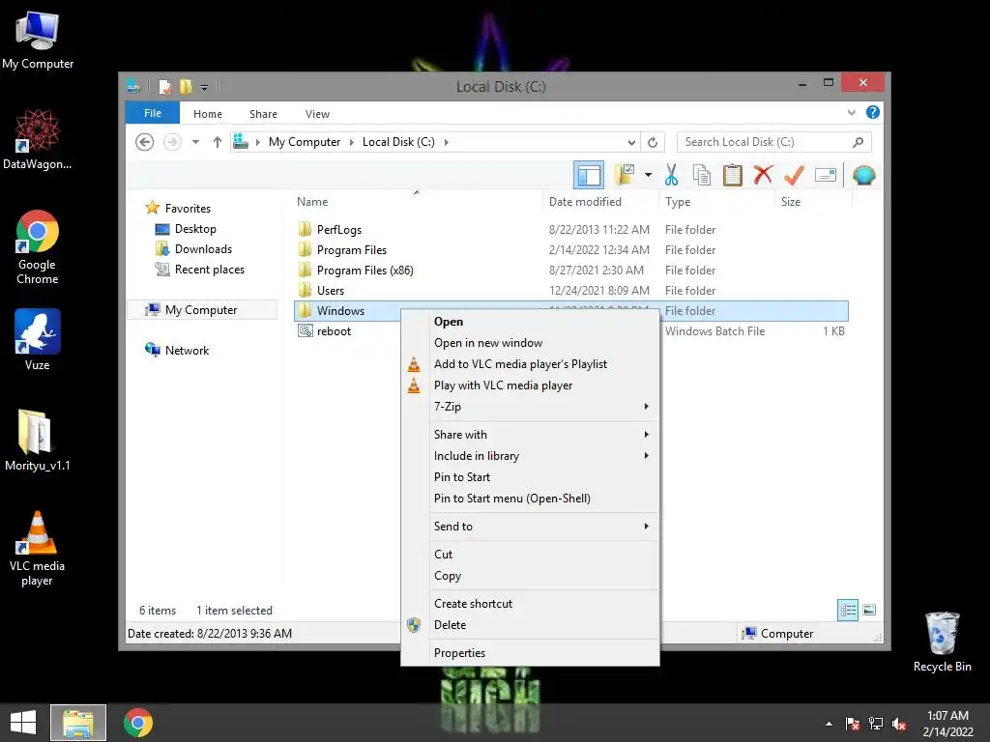Screen dimensions: 990x742
Task: Expand the ribbon with the chevron
Action: pos(851,112)
